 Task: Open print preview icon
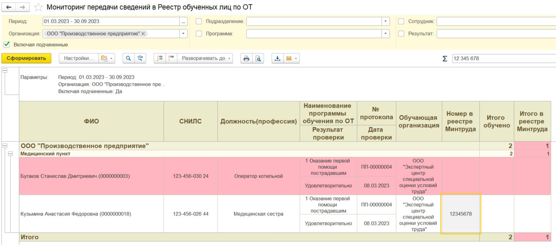[258, 58]
